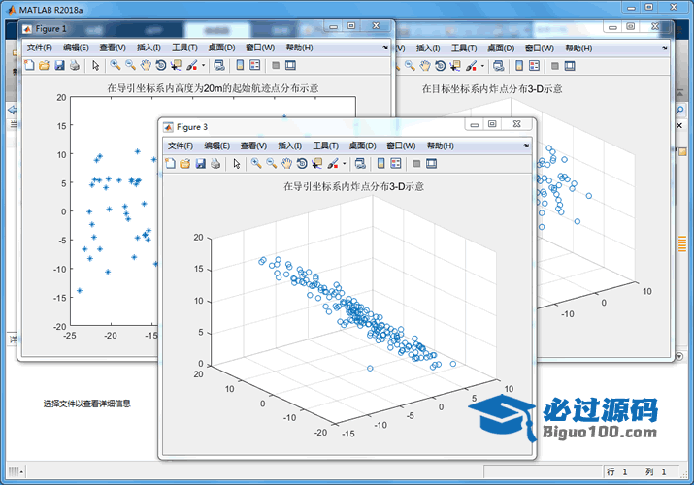Click dock arrow in Figure 3 menu bar
This screenshot has height=485, width=694.
click(x=526, y=145)
